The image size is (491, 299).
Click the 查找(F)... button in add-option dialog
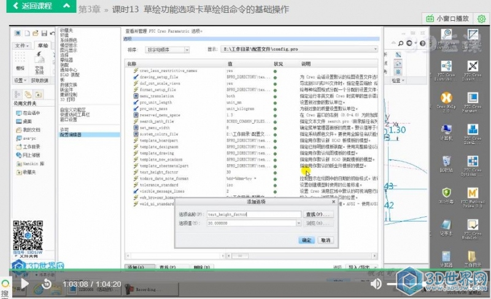tap(318, 214)
